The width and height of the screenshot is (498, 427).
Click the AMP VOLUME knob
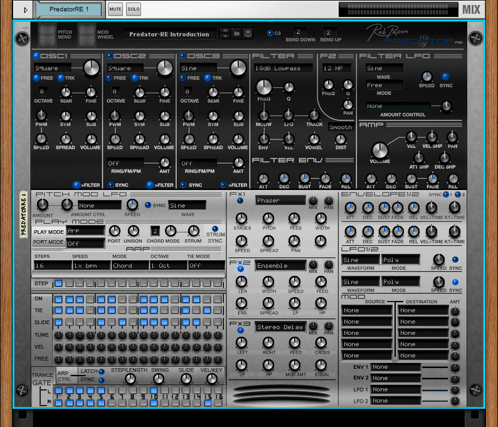click(x=379, y=150)
